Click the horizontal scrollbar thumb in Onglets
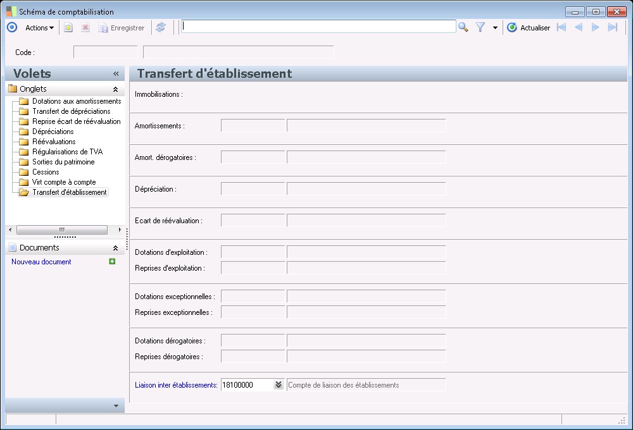 pos(62,230)
